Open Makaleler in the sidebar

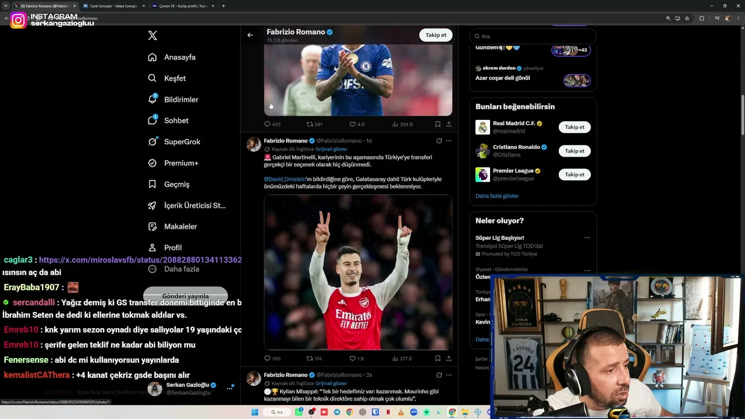172,226
